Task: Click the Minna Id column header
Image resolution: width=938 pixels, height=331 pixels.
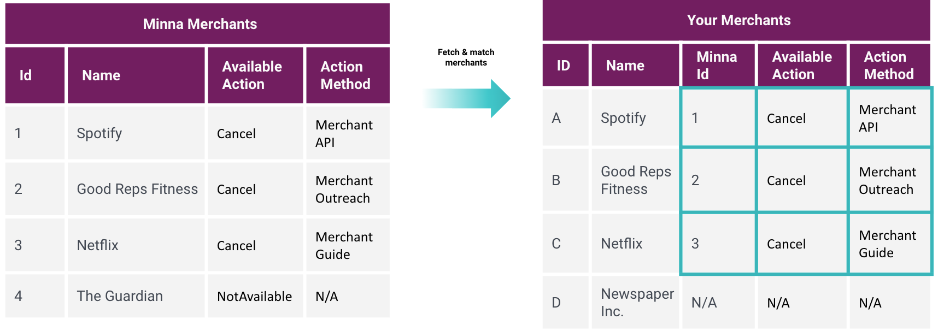Action: tap(717, 66)
